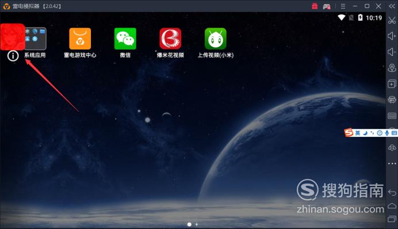Click the gamepad icon in title bar
The image size is (398, 229).
click(x=327, y=6)
